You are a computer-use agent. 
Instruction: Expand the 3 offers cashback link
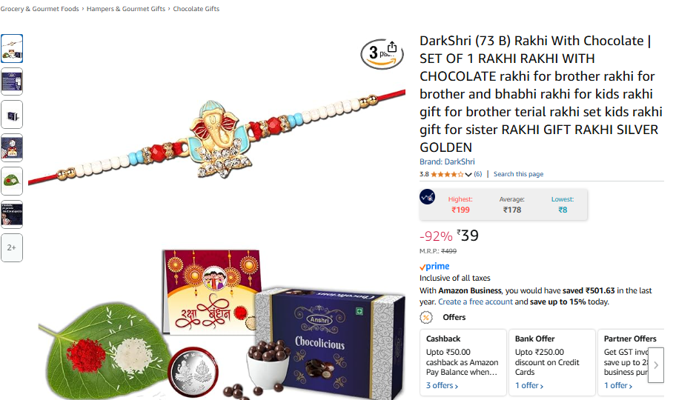442,385
